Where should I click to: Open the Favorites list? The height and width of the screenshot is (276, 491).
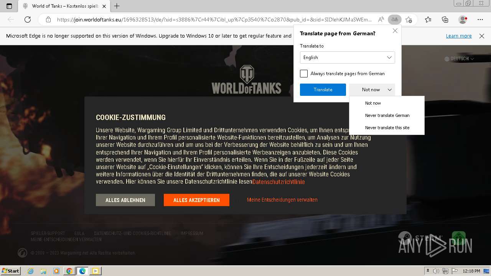point(428,20)
